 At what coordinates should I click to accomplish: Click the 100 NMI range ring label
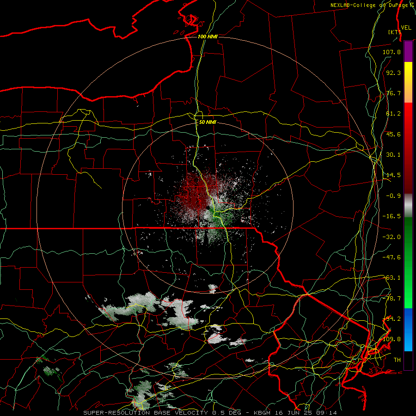click(x=208, y=37)
